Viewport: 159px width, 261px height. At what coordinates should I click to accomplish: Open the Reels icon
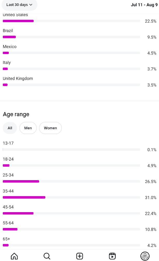pyautogui.click(x=112, y=256)
